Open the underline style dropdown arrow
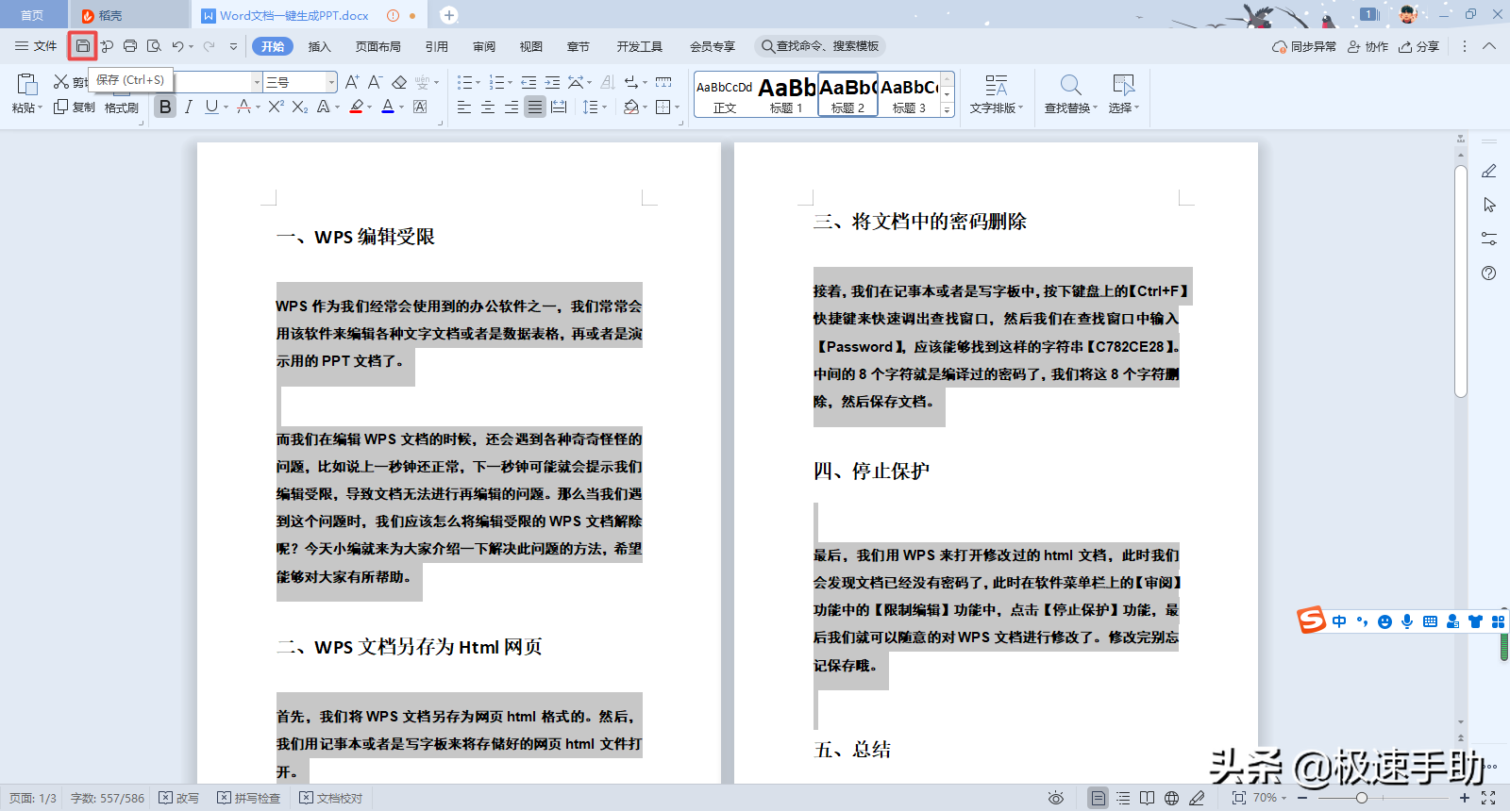The image size is (1510, 811). pos(226,107)
